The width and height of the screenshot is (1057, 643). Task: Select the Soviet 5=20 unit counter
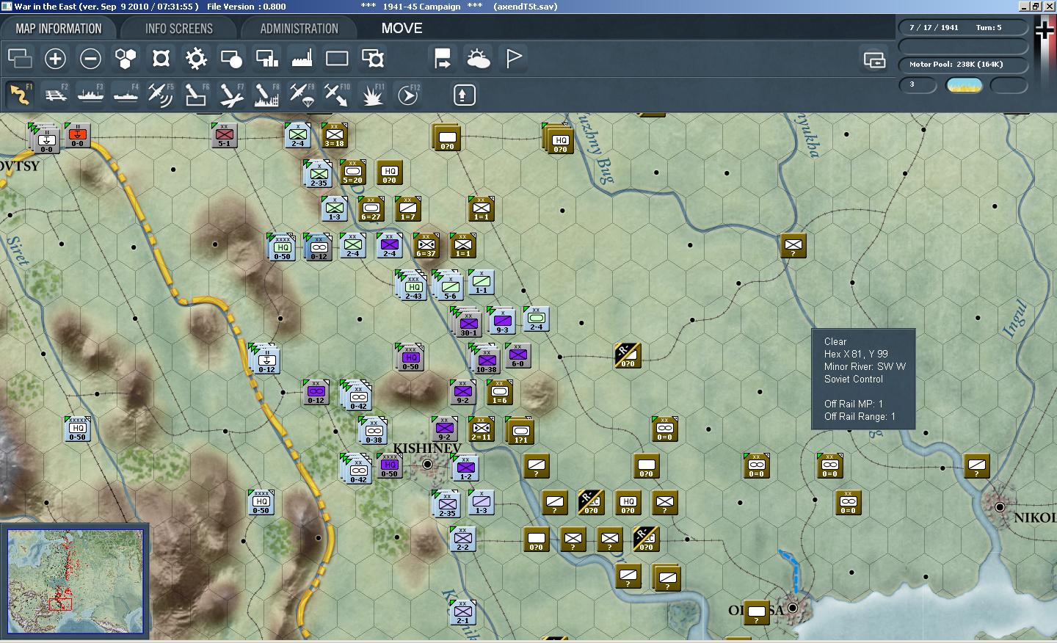click(x=353, y=172)
